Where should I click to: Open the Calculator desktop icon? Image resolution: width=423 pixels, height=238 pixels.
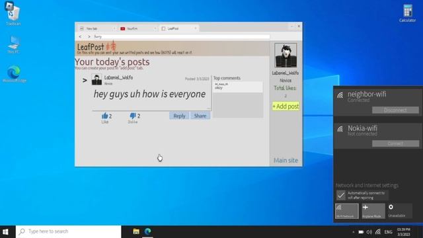pos(407,13)
